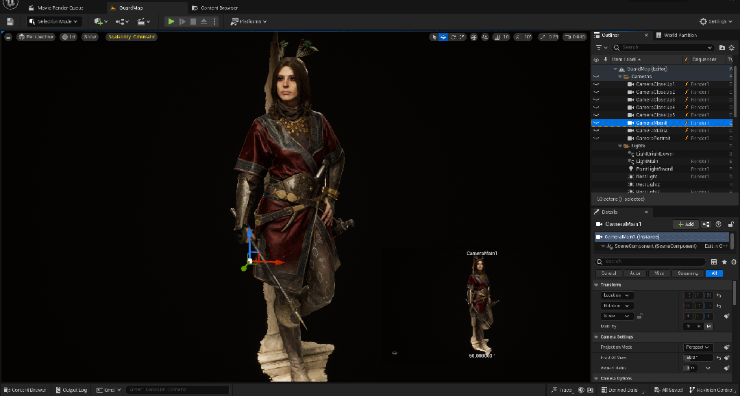The image size is (740, 396).
Task: Open the Cinematics clapperboard menu
Action: tap(143, 22)
